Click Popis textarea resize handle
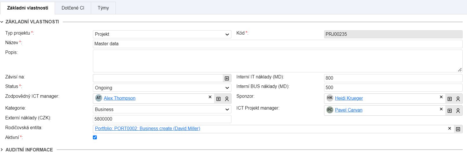This screenshot has height=154, width=467. tap(460, 70)
